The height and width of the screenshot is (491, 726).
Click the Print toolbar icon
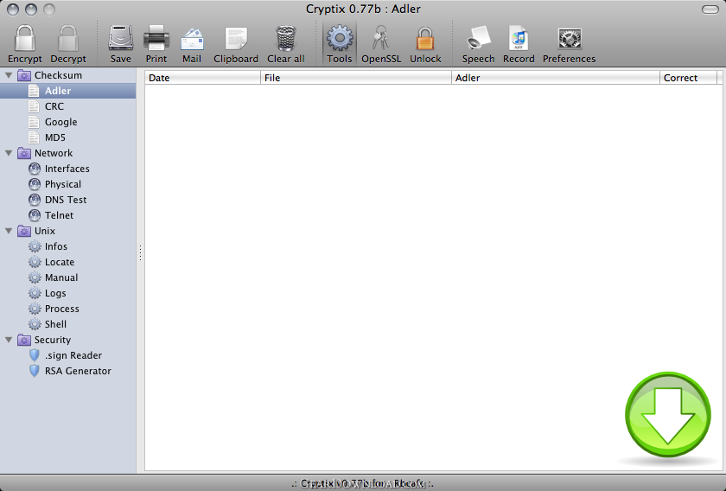(156, 39)
